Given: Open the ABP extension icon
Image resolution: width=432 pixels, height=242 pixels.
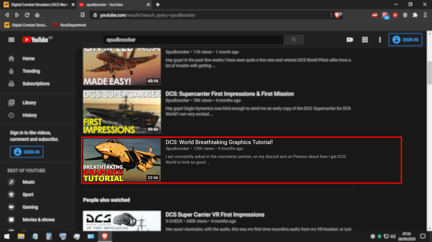Looking at the screenshot, I should [375, 15].
